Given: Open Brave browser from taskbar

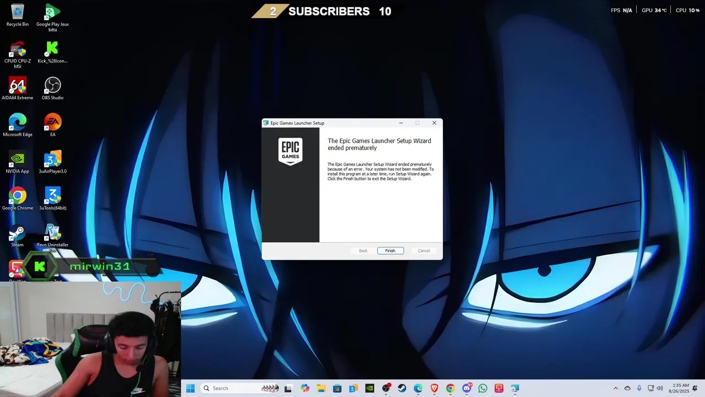Looking at the screenshot, I should click(434, 388).
